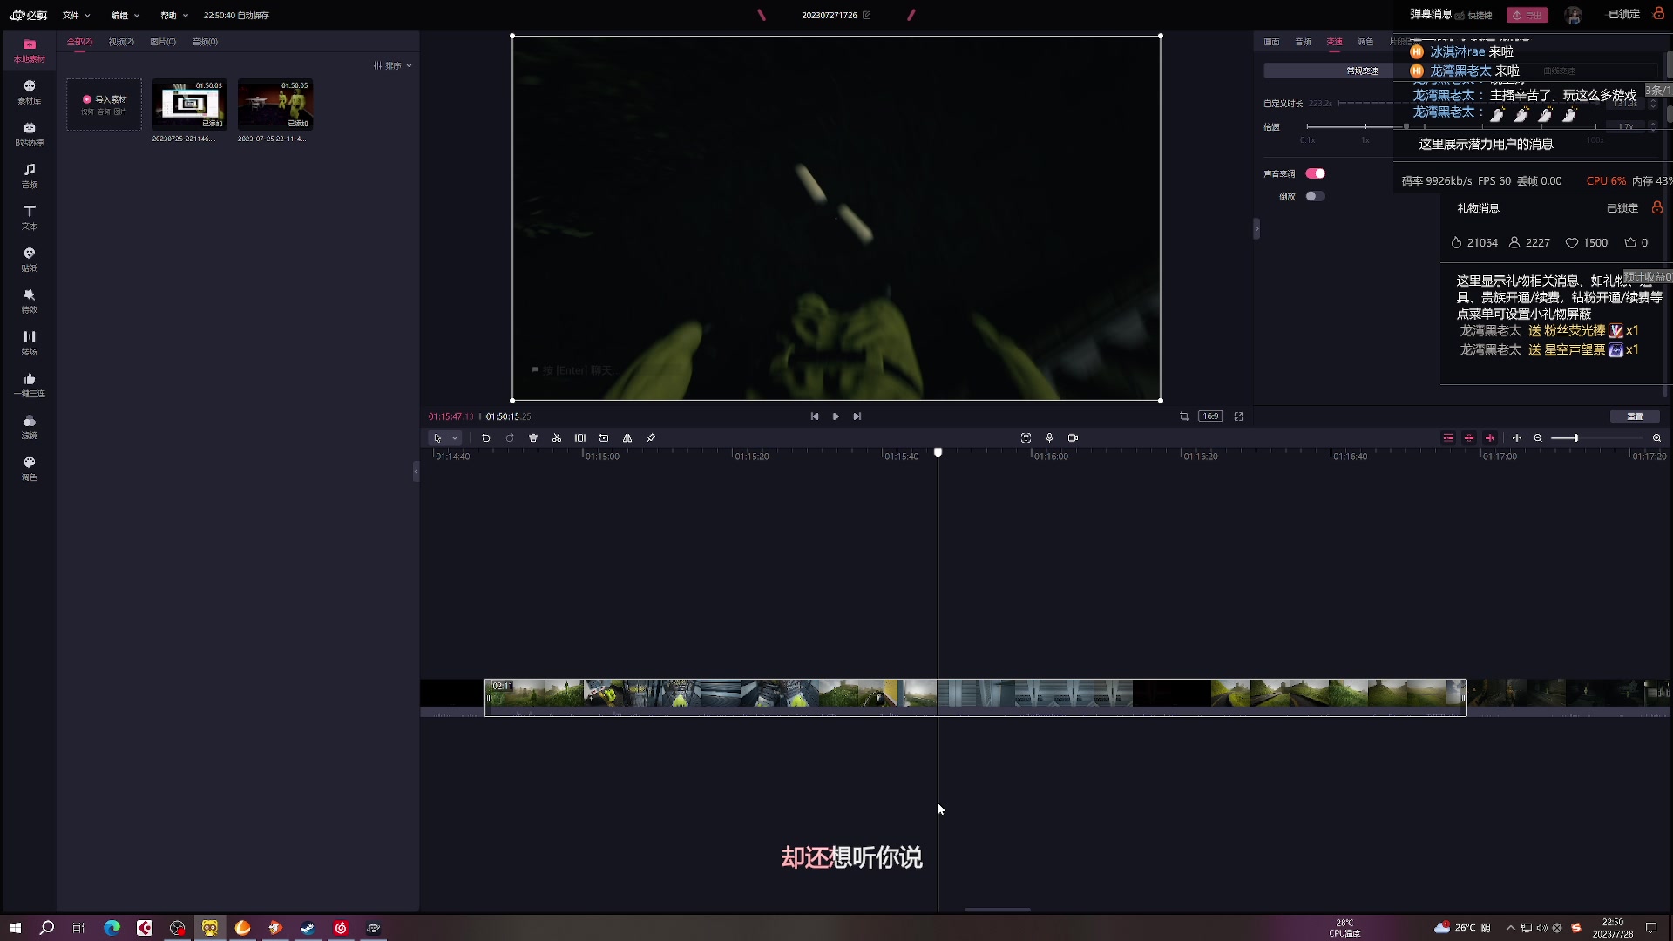Click the reverse/rotate clip icon
The image size is (1673, 941).
(x=604, y=438)
